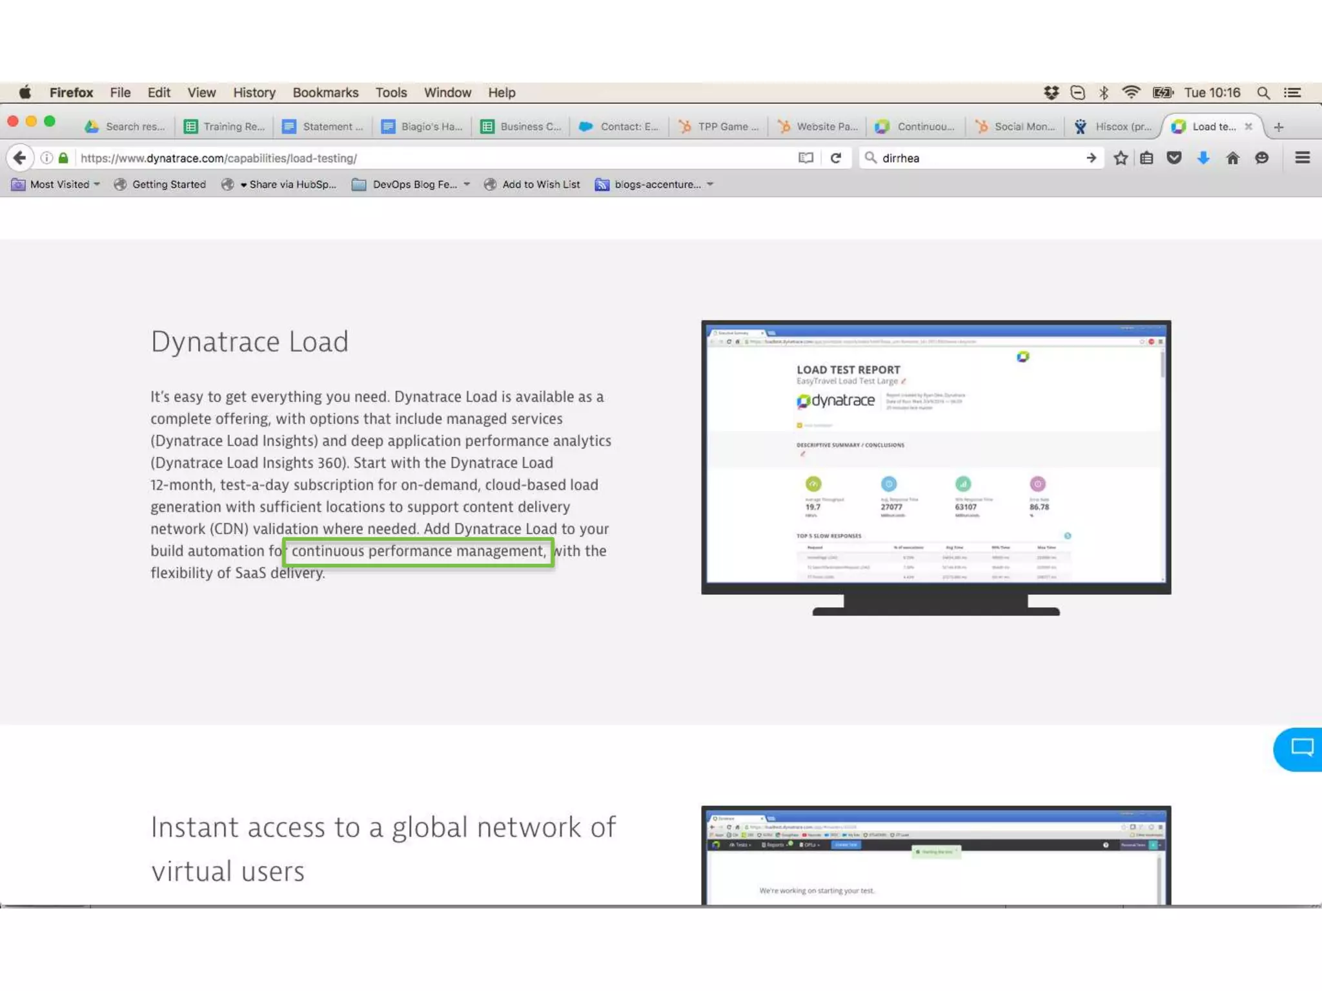Open the Bluetooth status icon
Viewport: 1322px width, 991px height.
(x=1104, y=92)
